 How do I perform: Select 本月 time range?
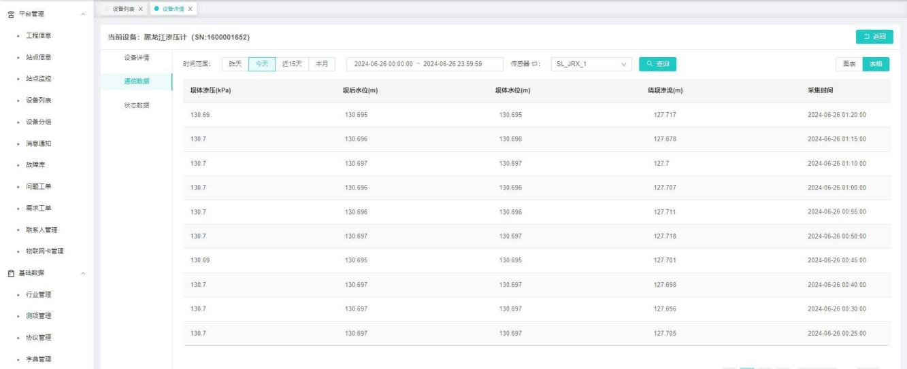(x=322, y=64)
